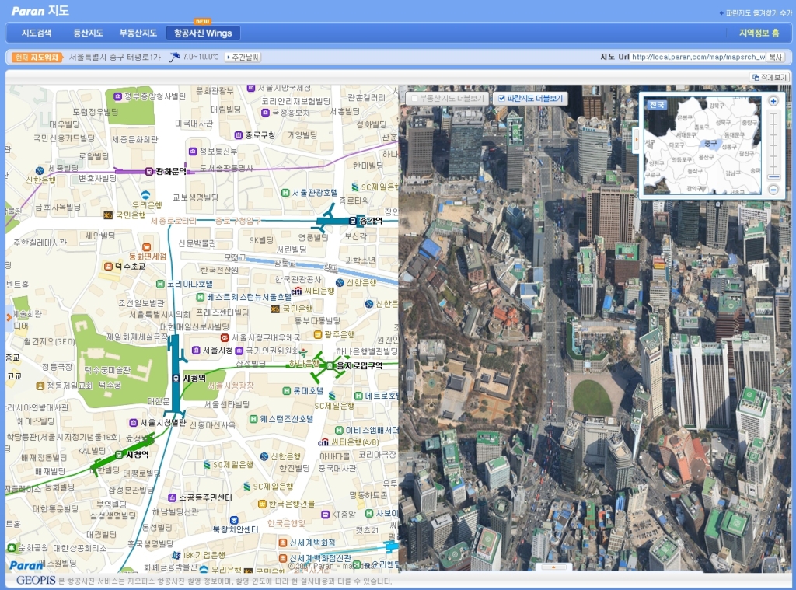Click the 교보생명빌딩 map label
This screenshot has width=796, height=590.
click(x=195, y=197)
